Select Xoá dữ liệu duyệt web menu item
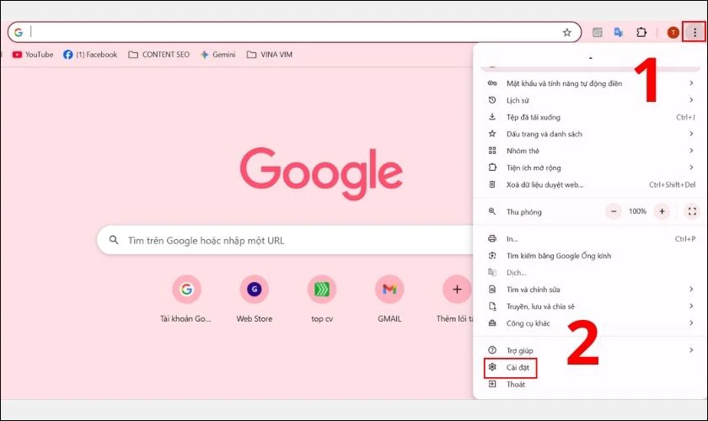This screenshot has width=708, height=421. pos(590,184)
